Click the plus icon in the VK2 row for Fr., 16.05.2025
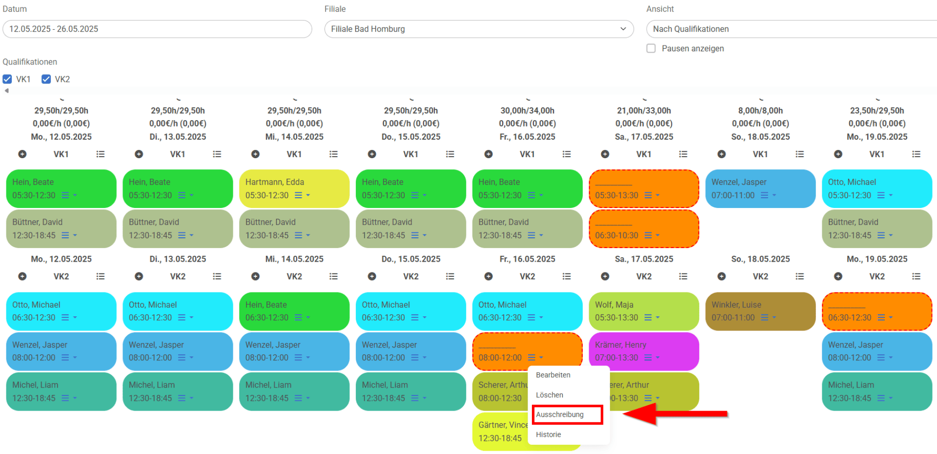This screenshot has height=454, width=937. tap(489, 276)
